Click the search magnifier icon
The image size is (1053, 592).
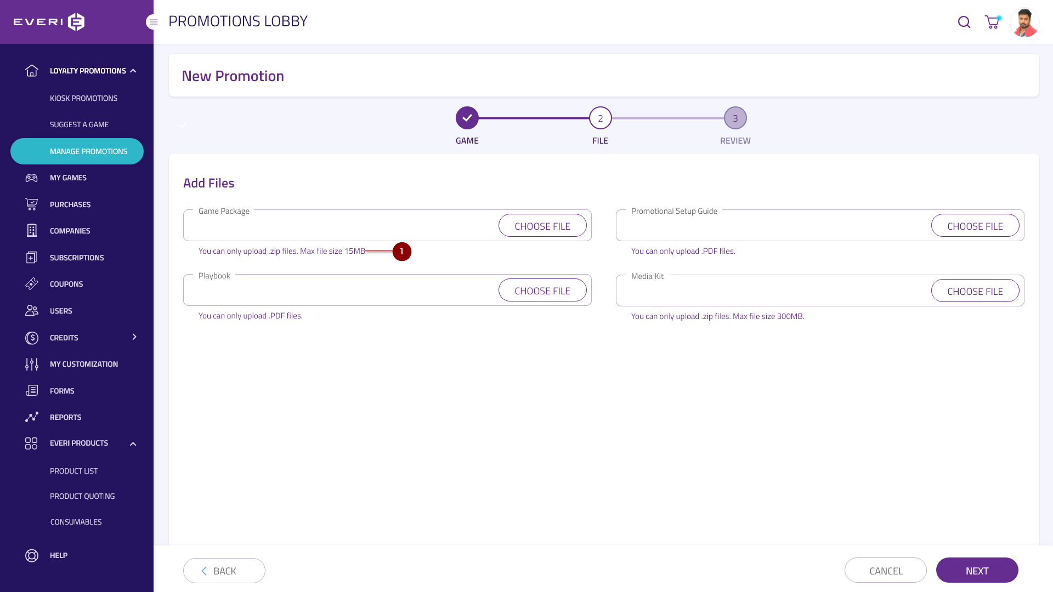pyautogui.click(x=964, y=22)
